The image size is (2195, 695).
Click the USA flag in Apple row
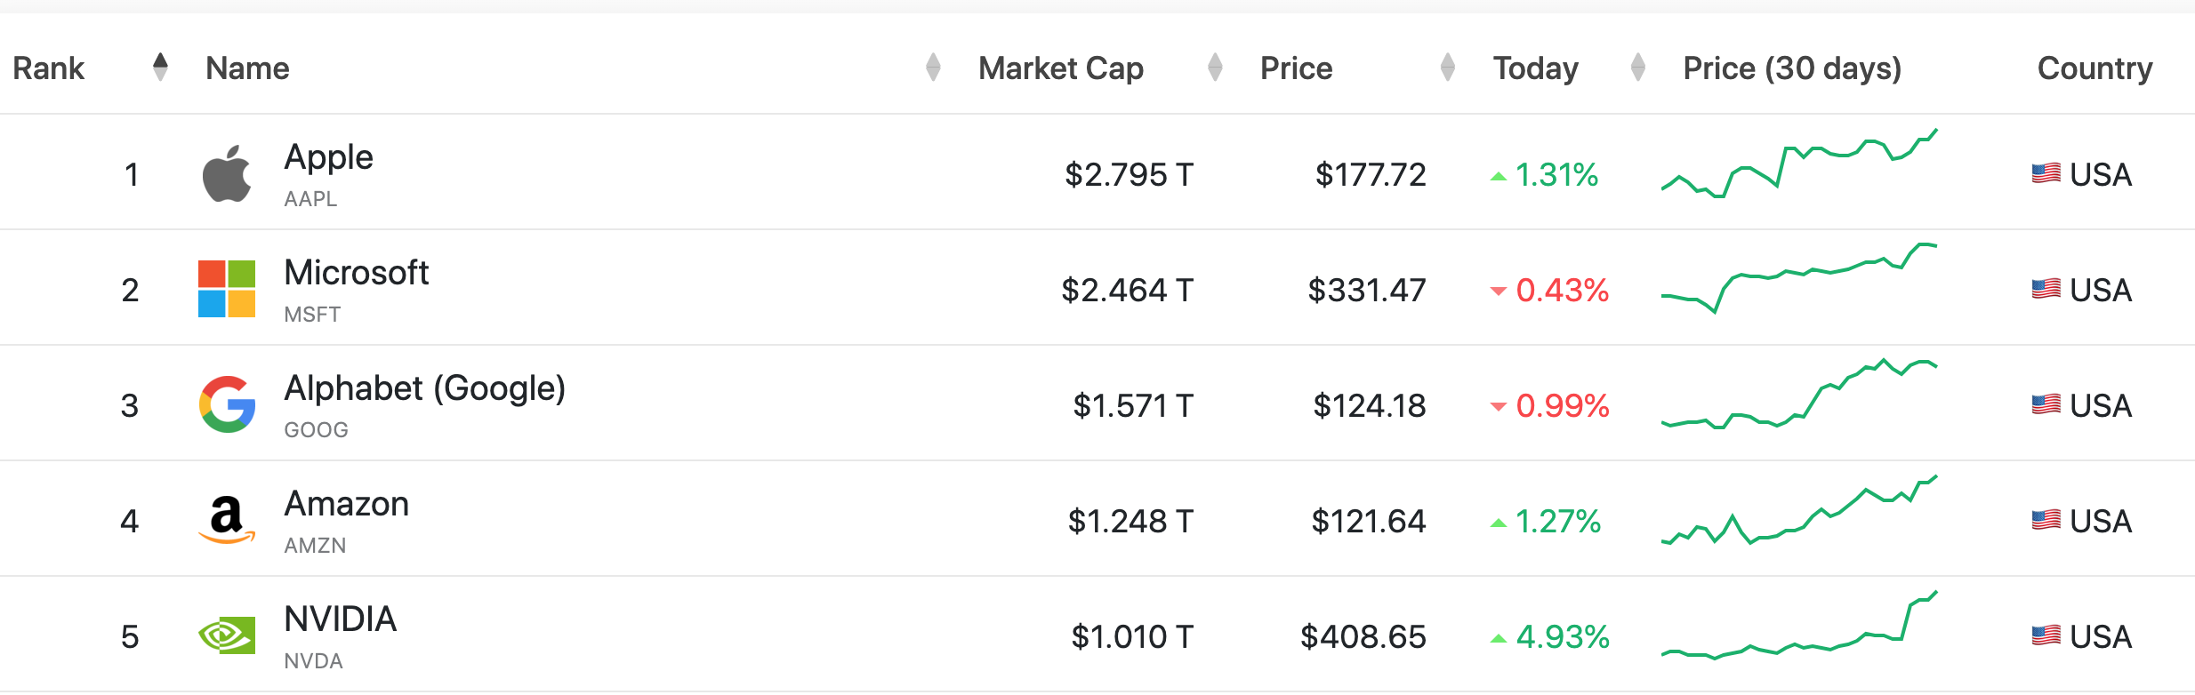2046,173
